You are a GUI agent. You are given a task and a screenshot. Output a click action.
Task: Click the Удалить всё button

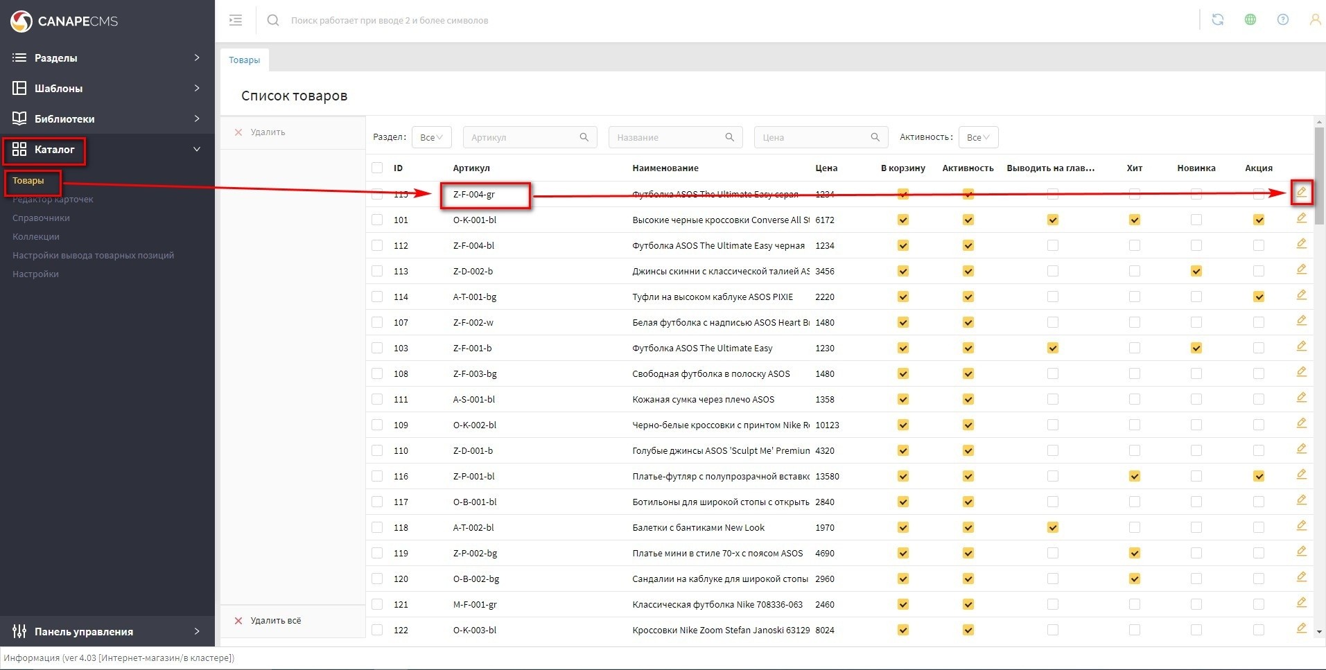[275, 620]
